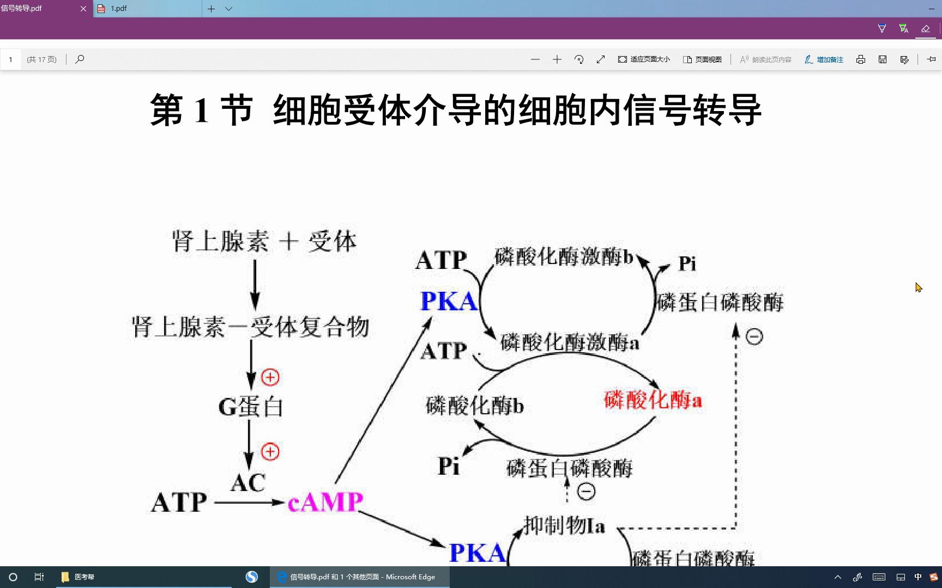This screenshot has height=588, width=942.
Task: Click the G蛋白 label in diagram
Action: (251, 407)
